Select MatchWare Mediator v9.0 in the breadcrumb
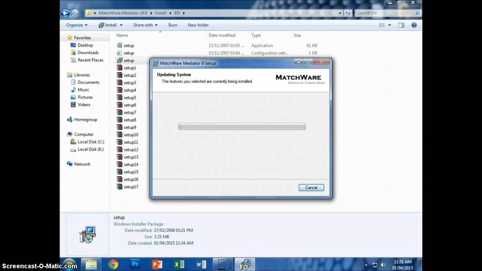The width and height of the screenshot is (482, 271). click(123, 13)
